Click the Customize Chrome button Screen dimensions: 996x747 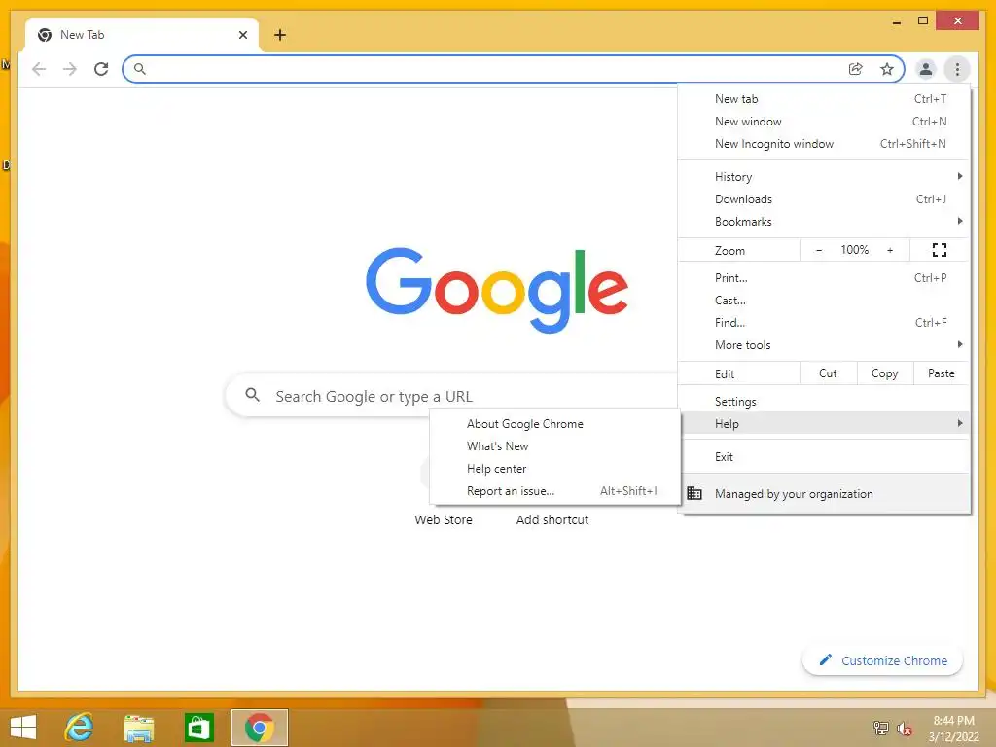click(x=882, y=660)
